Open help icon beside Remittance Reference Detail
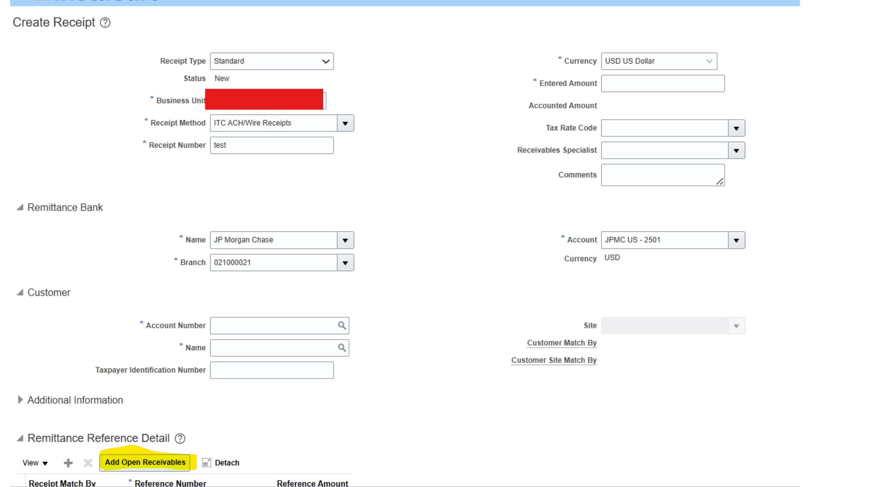The height and width of the screenshot is (487, 870). coord(180,438)
